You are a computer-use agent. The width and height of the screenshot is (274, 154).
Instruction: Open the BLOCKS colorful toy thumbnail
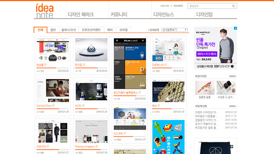pos(168,137)
